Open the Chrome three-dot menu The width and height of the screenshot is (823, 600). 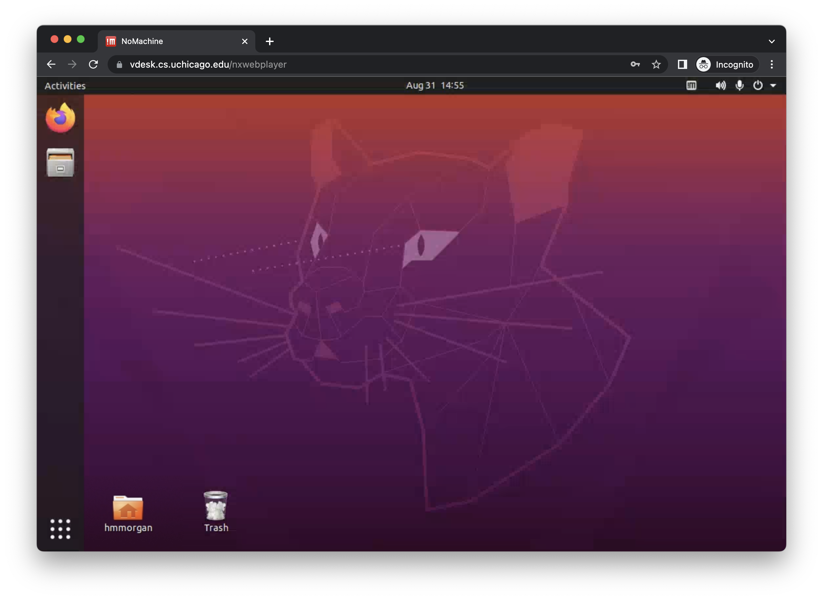(x=772, y=64)
